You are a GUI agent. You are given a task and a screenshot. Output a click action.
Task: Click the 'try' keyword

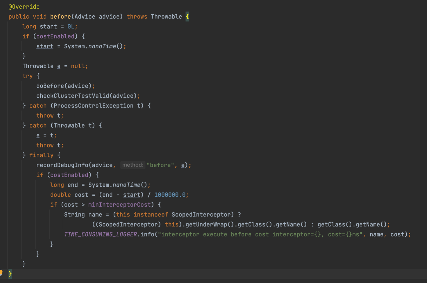pos(28,76)
